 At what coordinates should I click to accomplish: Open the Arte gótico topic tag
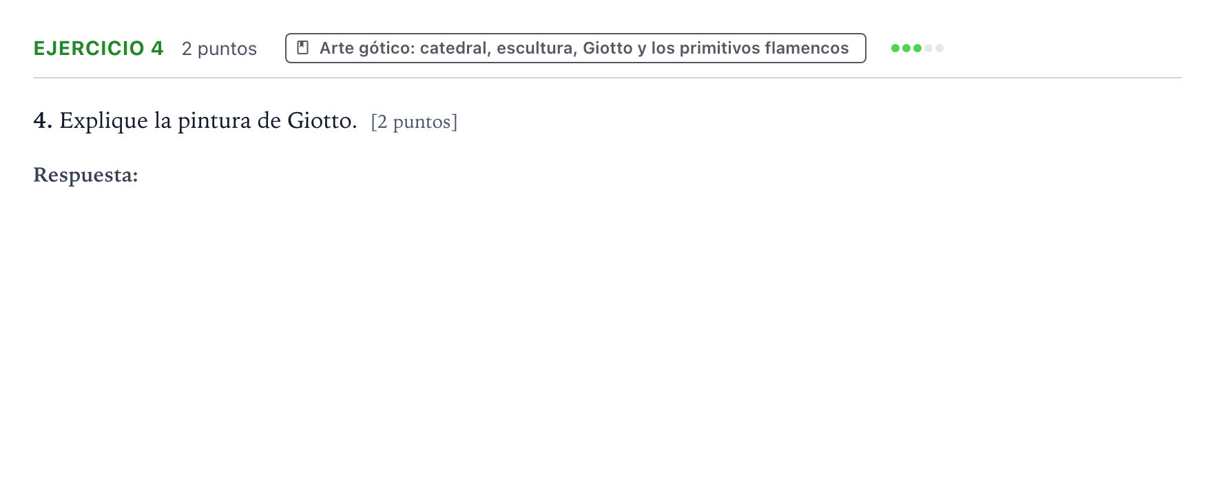[x=576, y=48]
